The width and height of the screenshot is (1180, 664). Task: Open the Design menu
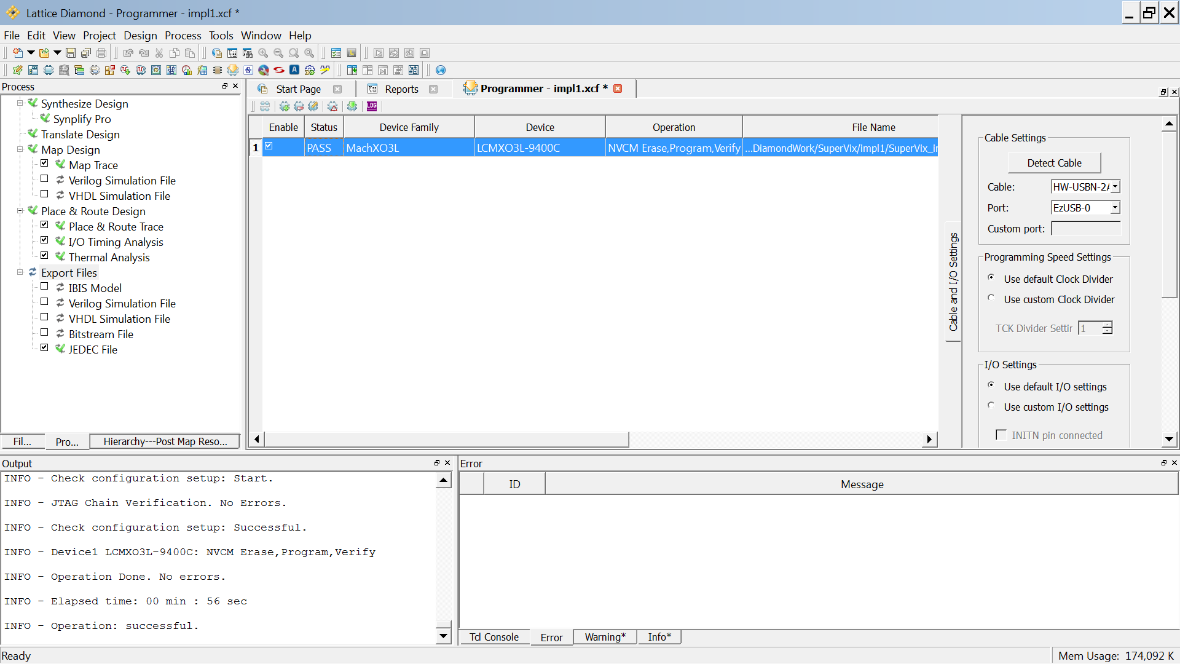140,35
